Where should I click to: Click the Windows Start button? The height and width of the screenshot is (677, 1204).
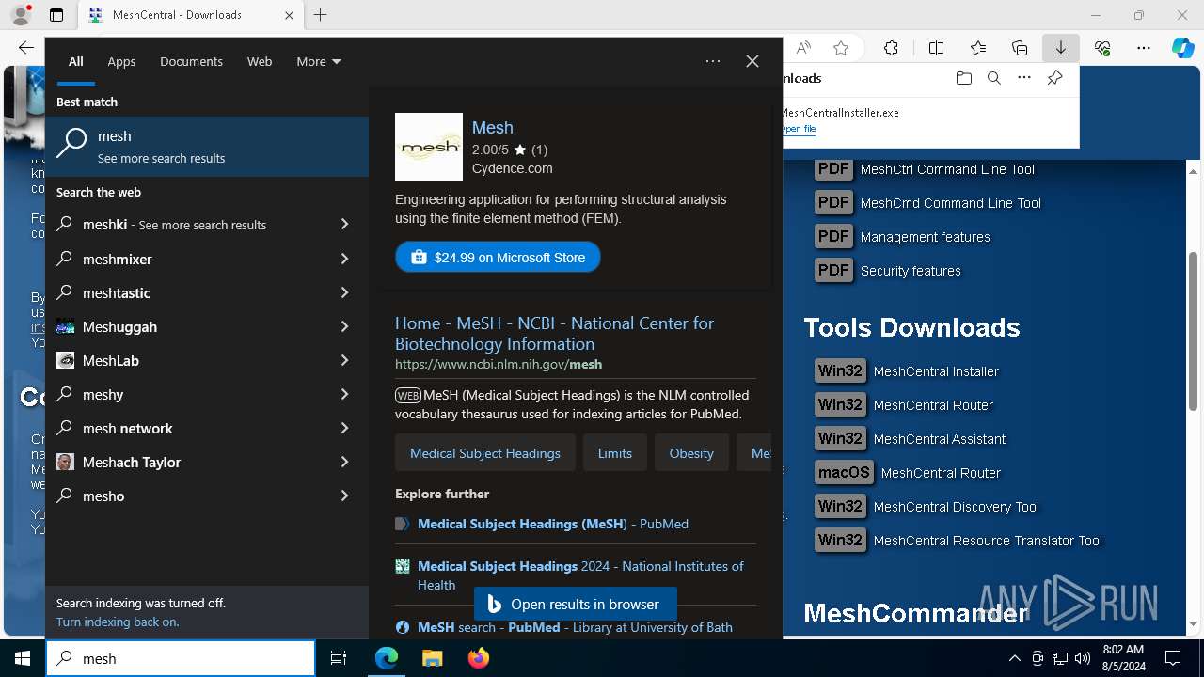pyautogui.click(x=23, y=658)
